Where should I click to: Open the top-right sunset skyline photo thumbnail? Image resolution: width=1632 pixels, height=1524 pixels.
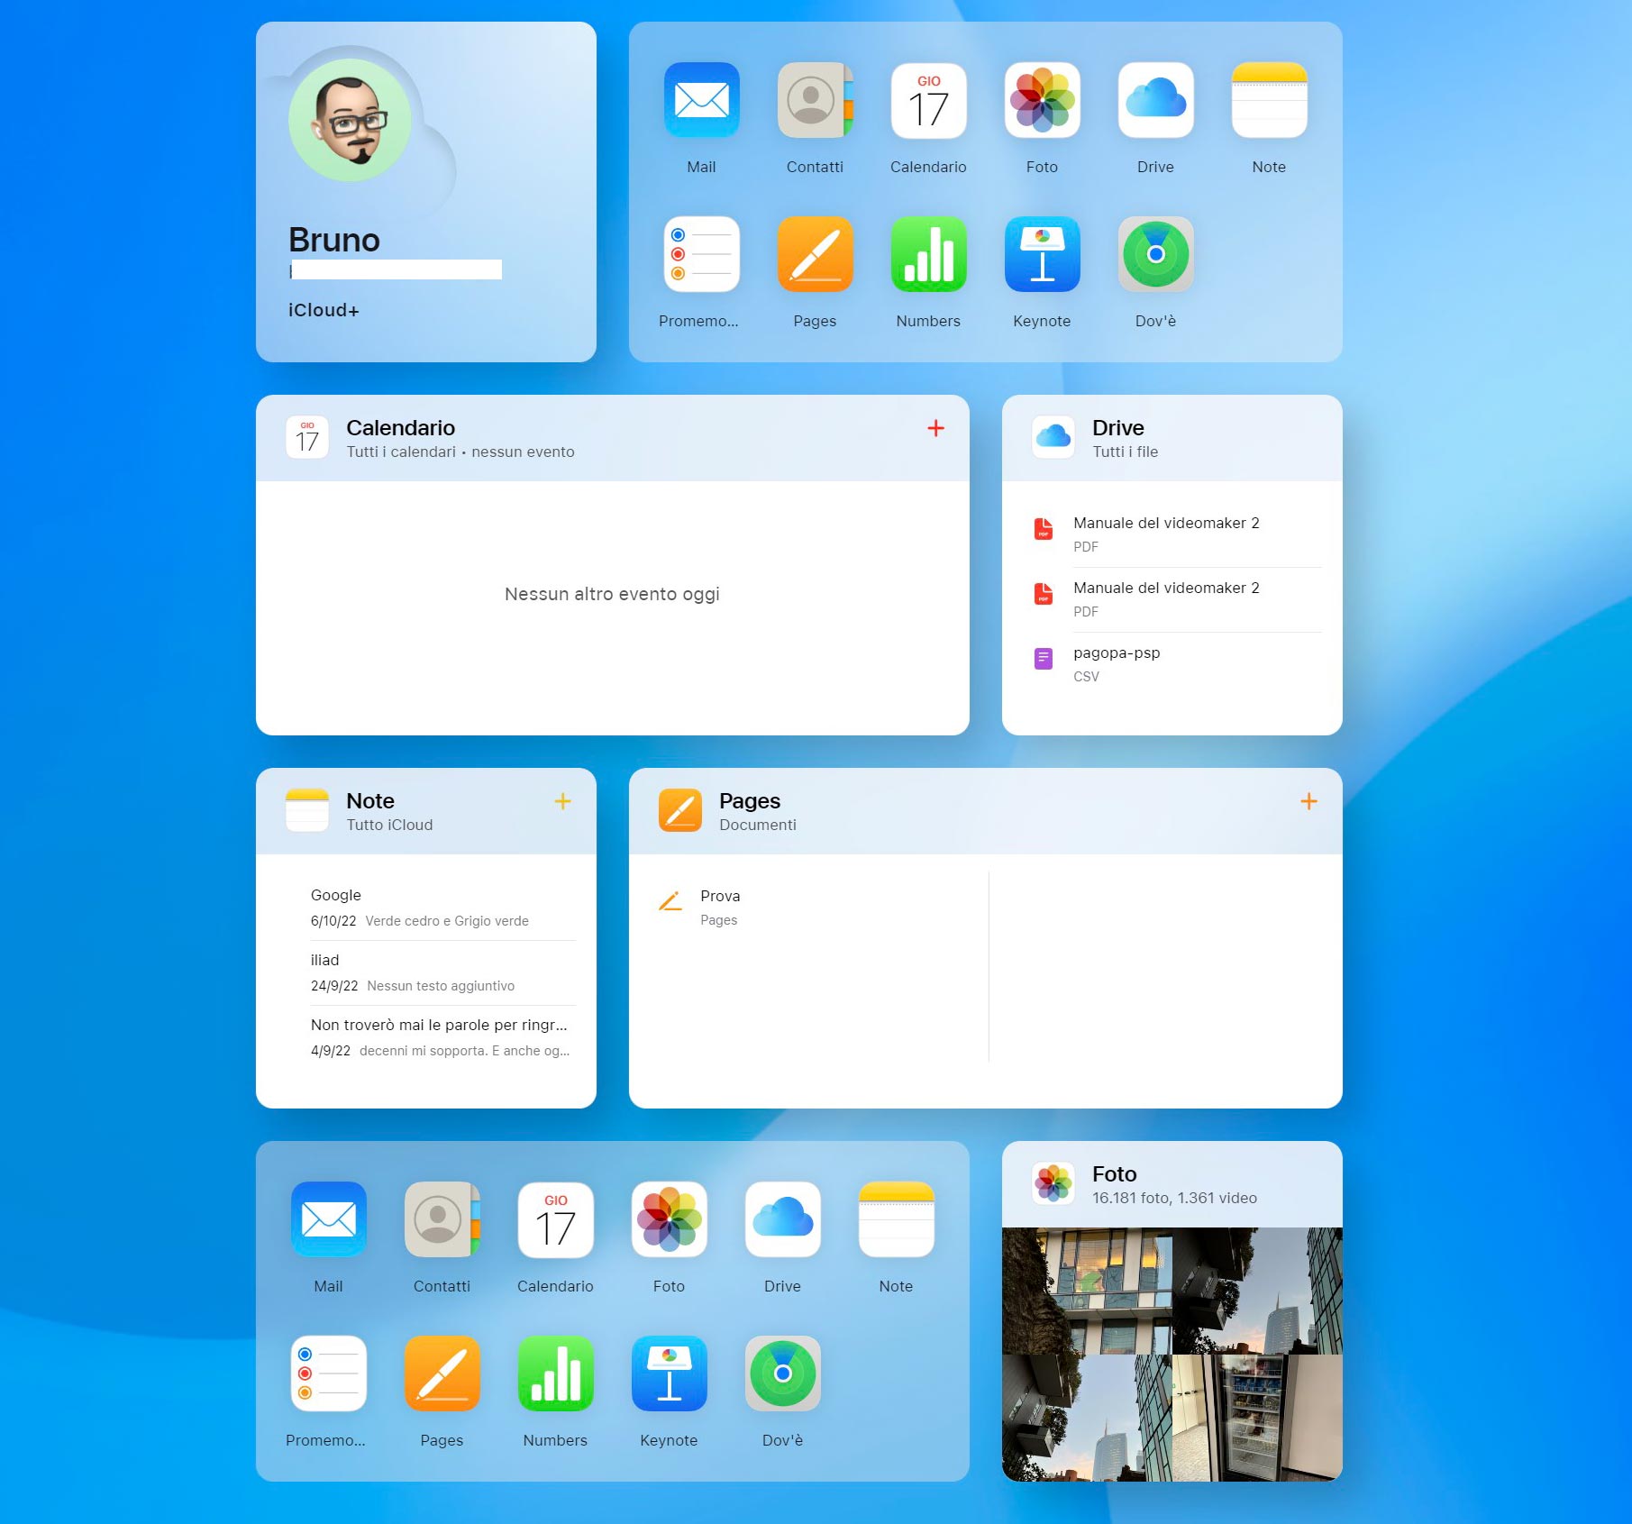pos(1258,1291)
